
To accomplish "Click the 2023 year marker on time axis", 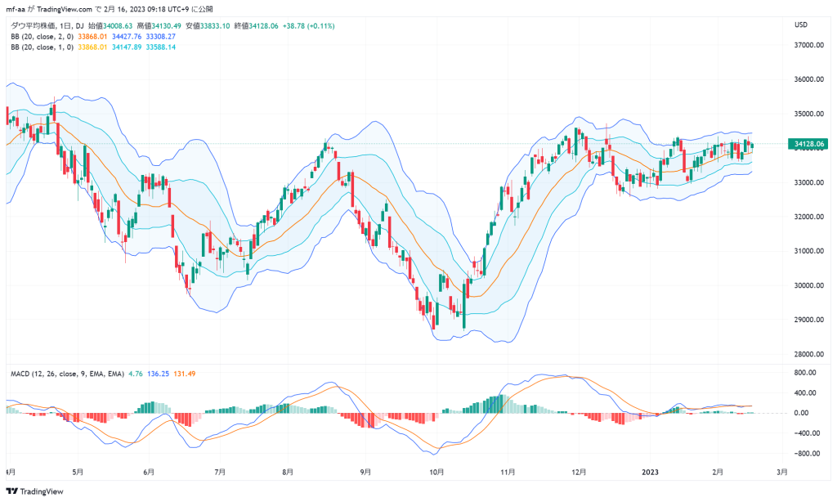I will point(650,472).
